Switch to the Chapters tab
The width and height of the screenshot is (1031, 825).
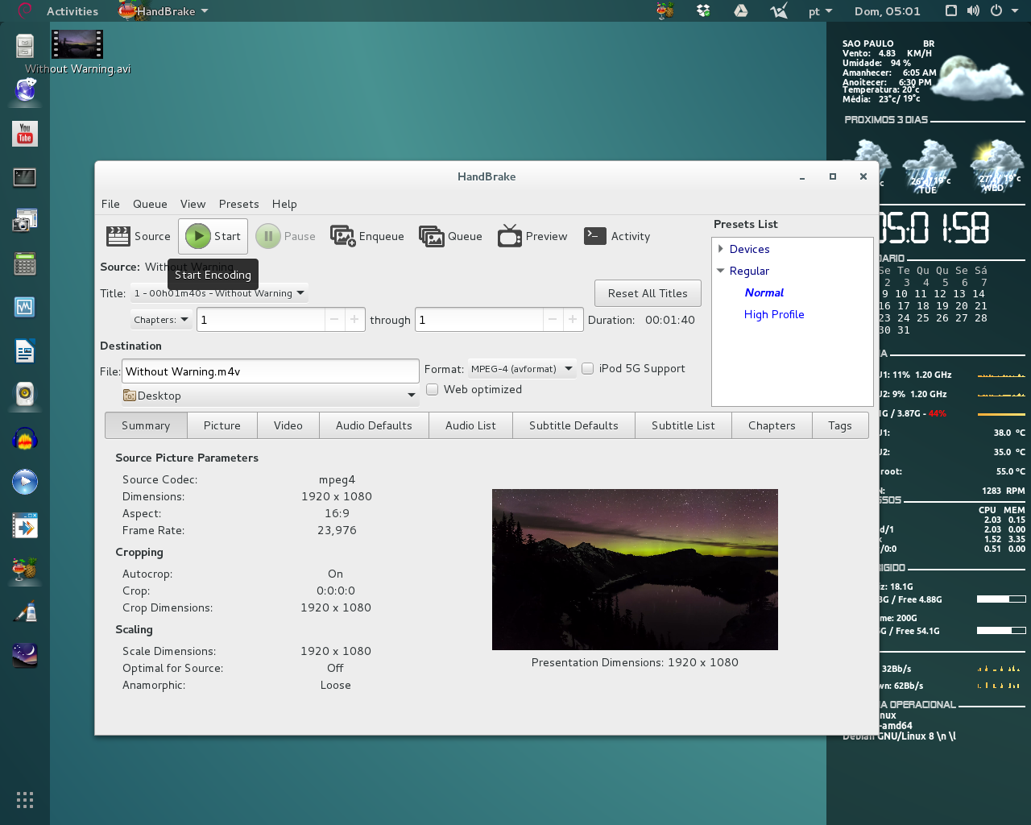pyautogui.click(x=772, y=425)
